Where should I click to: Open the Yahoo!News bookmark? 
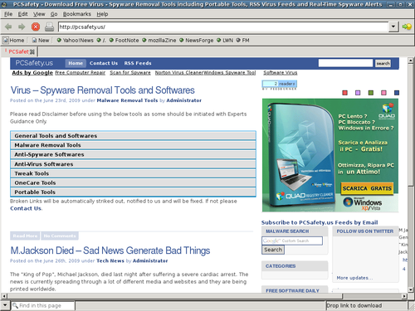tap(75, 41)
